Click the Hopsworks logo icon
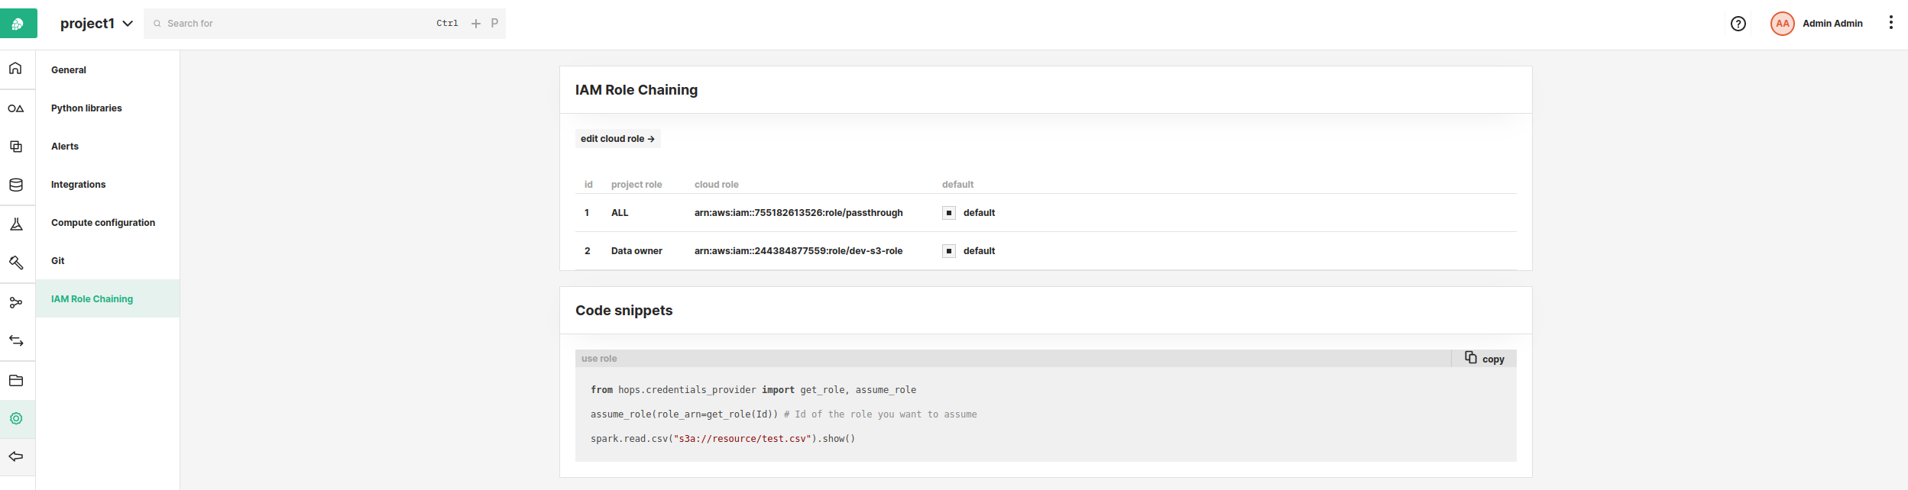Viewport: 1908px width, 490px height. (x=18, y=24)
